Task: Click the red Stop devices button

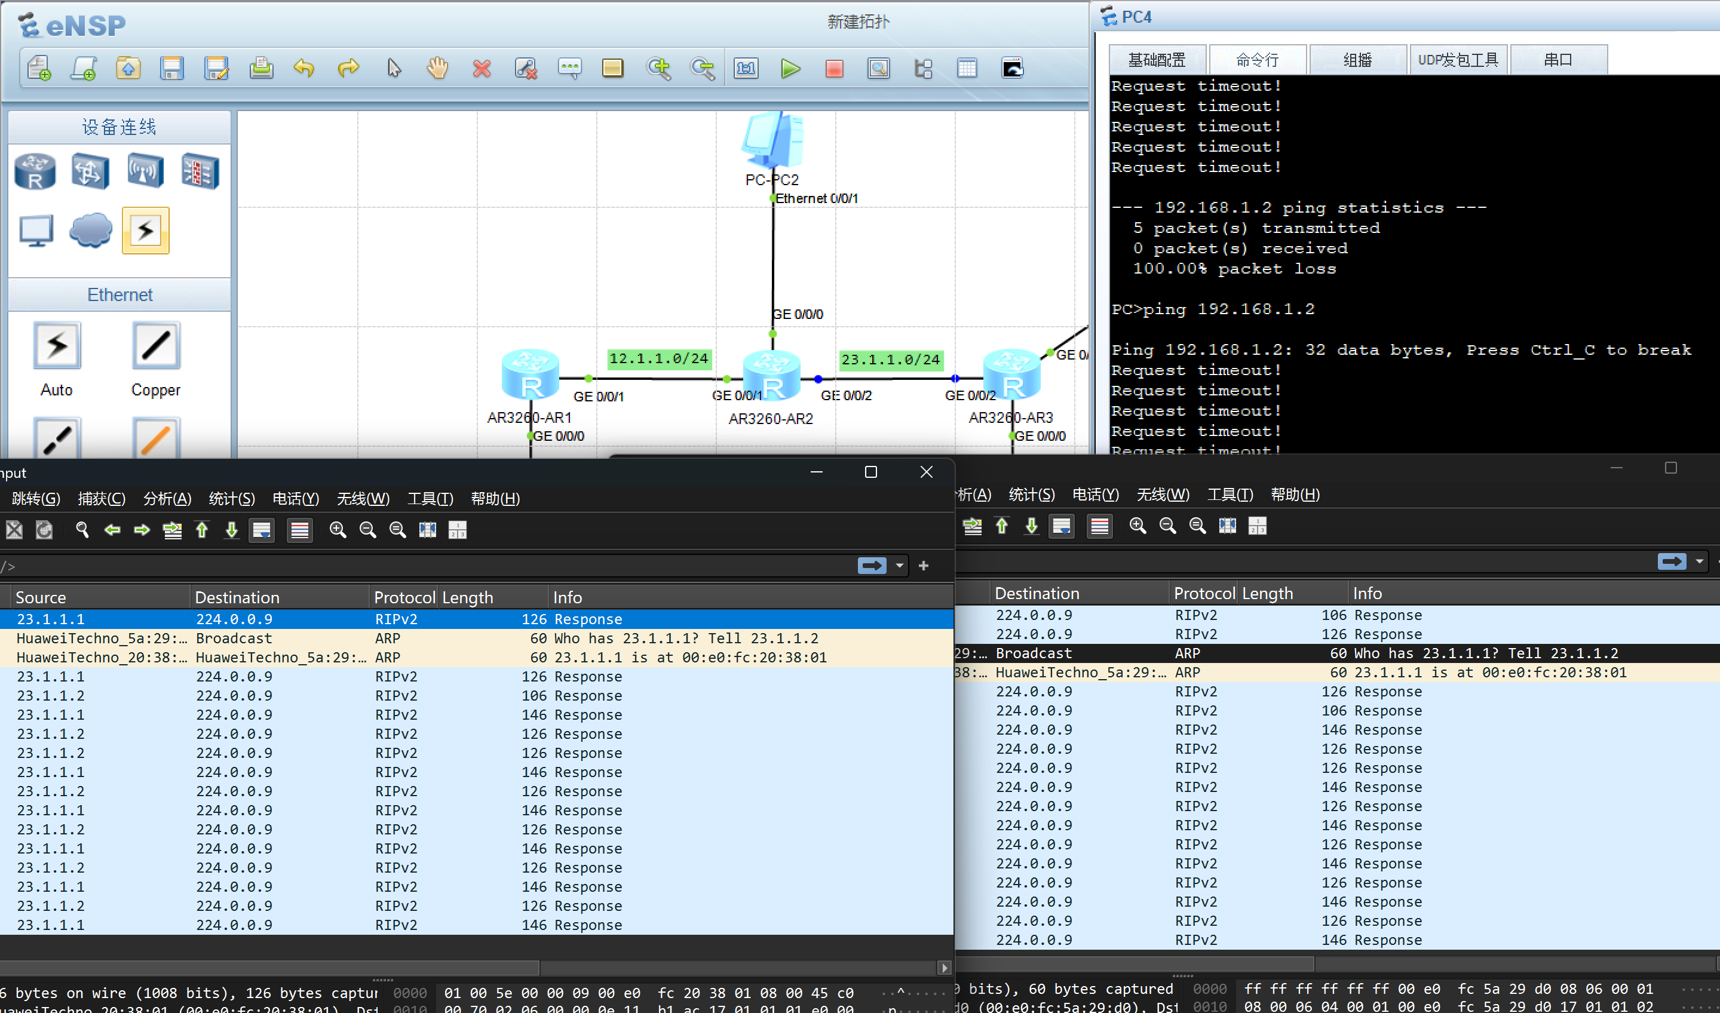Action: pos(833,68)
